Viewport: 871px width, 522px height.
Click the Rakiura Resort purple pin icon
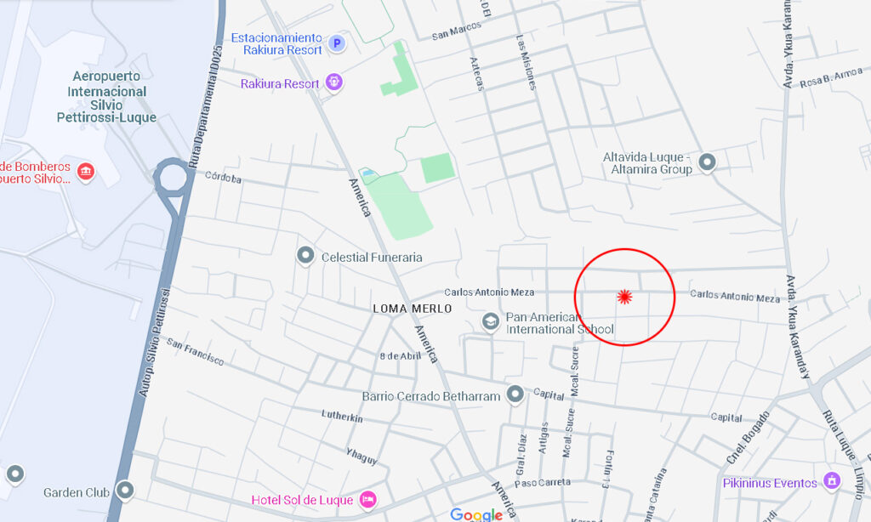[333, 82]
